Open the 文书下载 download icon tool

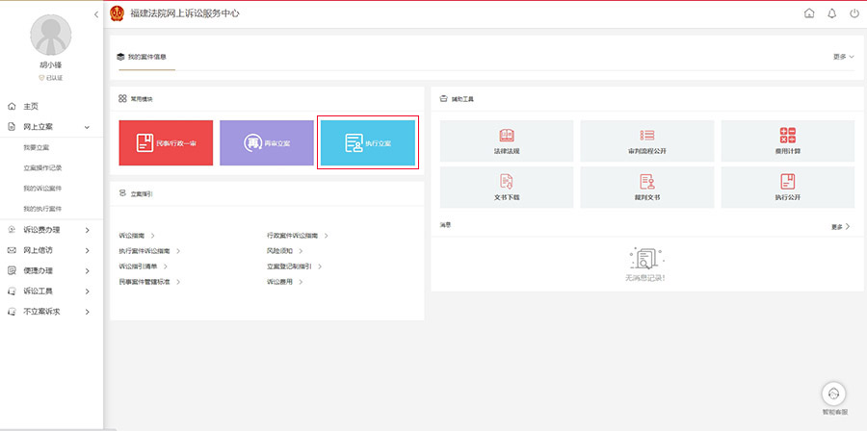click(507, 187)
